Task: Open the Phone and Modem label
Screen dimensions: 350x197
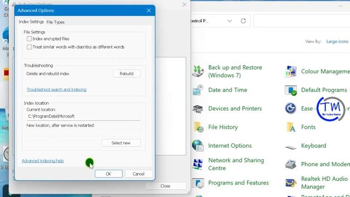Action: point(325,164)
